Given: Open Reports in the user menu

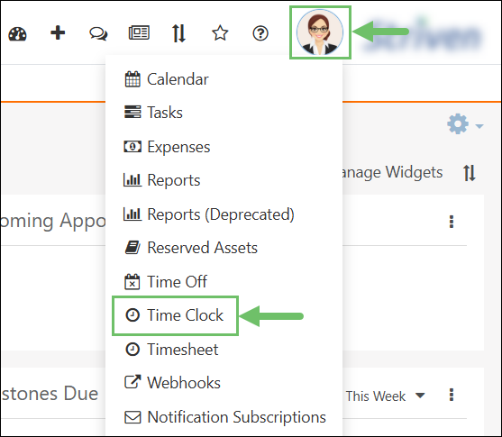Looking at the screenshot, I should (162, 180).
